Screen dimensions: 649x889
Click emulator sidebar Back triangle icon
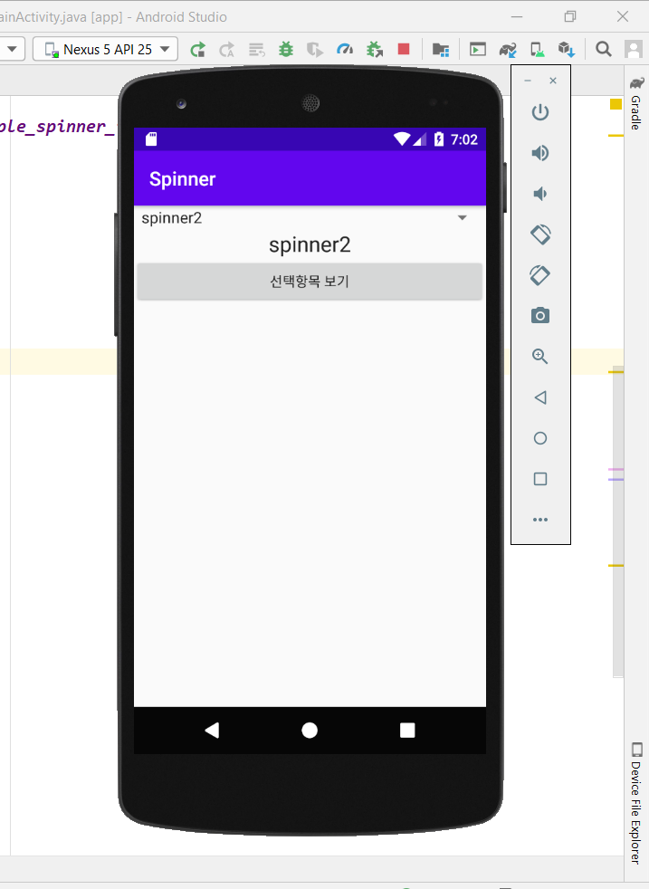(540, 397)
